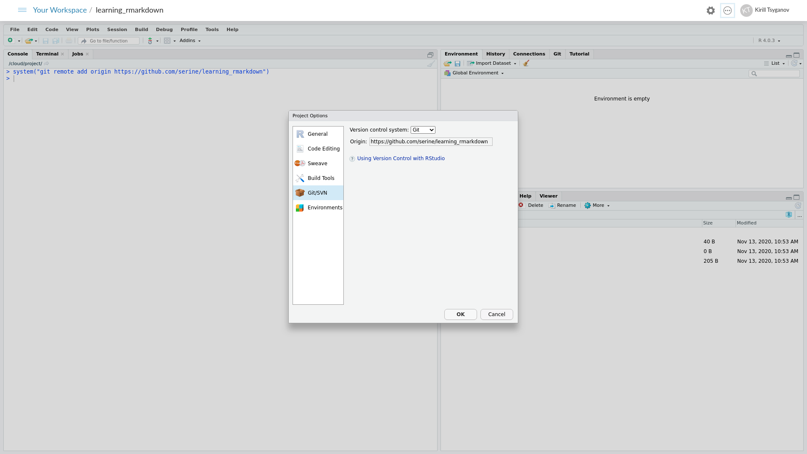Click the Global Environment stacked-squares icon
The width and height of the screenshot is (807, 454).
pos(447,73)
